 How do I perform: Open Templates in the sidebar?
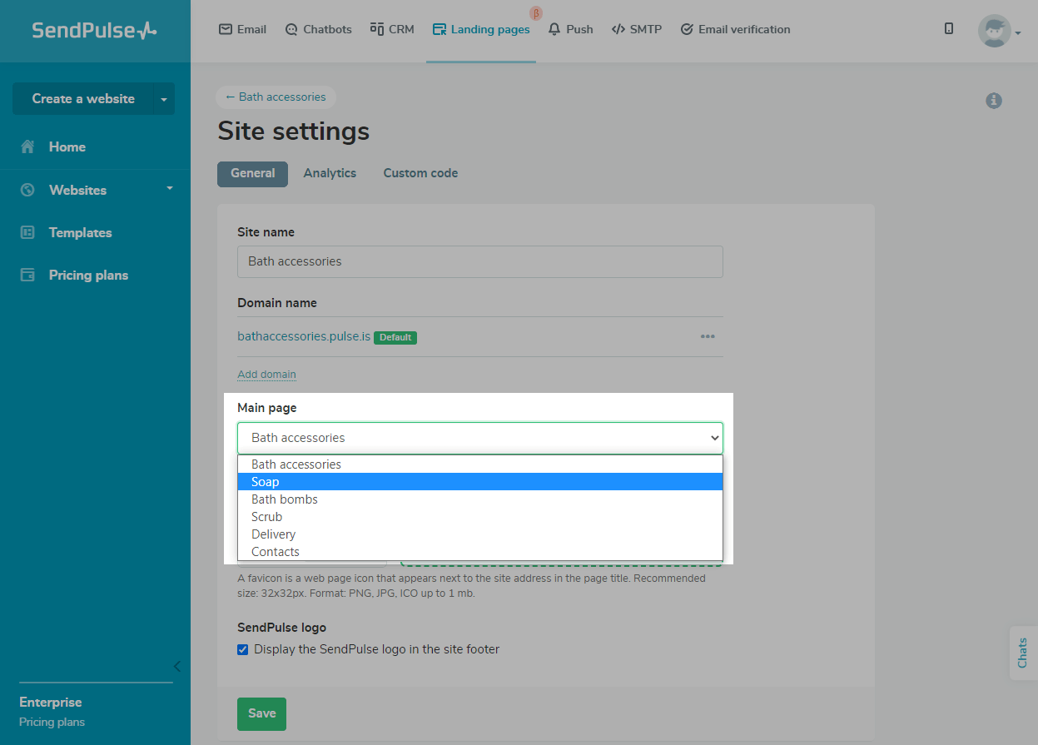tap(80, 232)
